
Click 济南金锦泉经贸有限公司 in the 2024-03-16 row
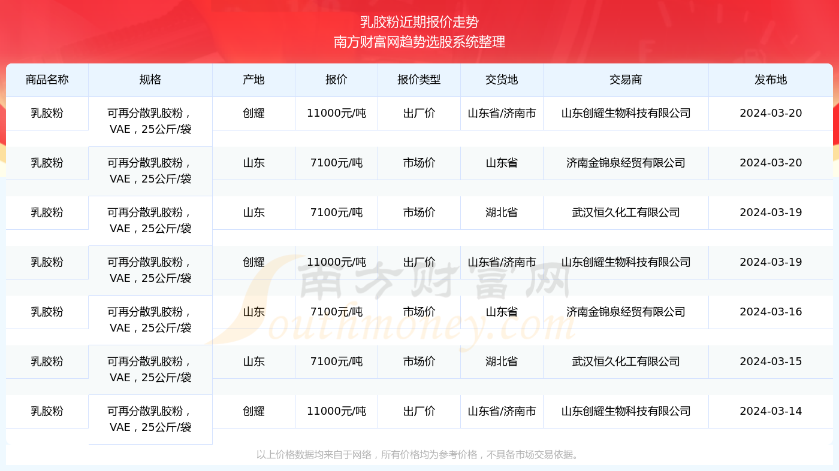tap(626, 312)
